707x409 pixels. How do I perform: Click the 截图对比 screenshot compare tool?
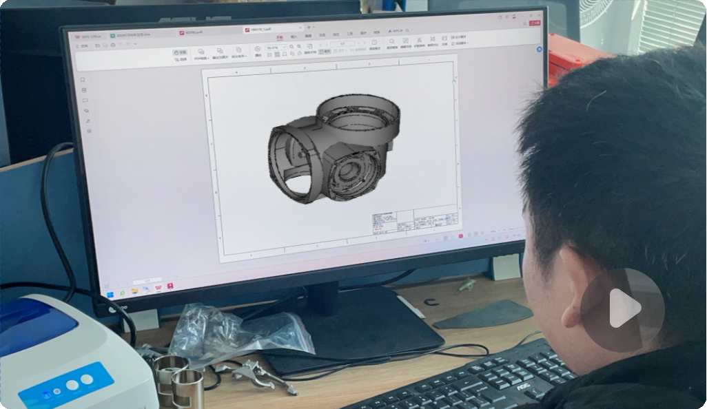tap(433, 41)
